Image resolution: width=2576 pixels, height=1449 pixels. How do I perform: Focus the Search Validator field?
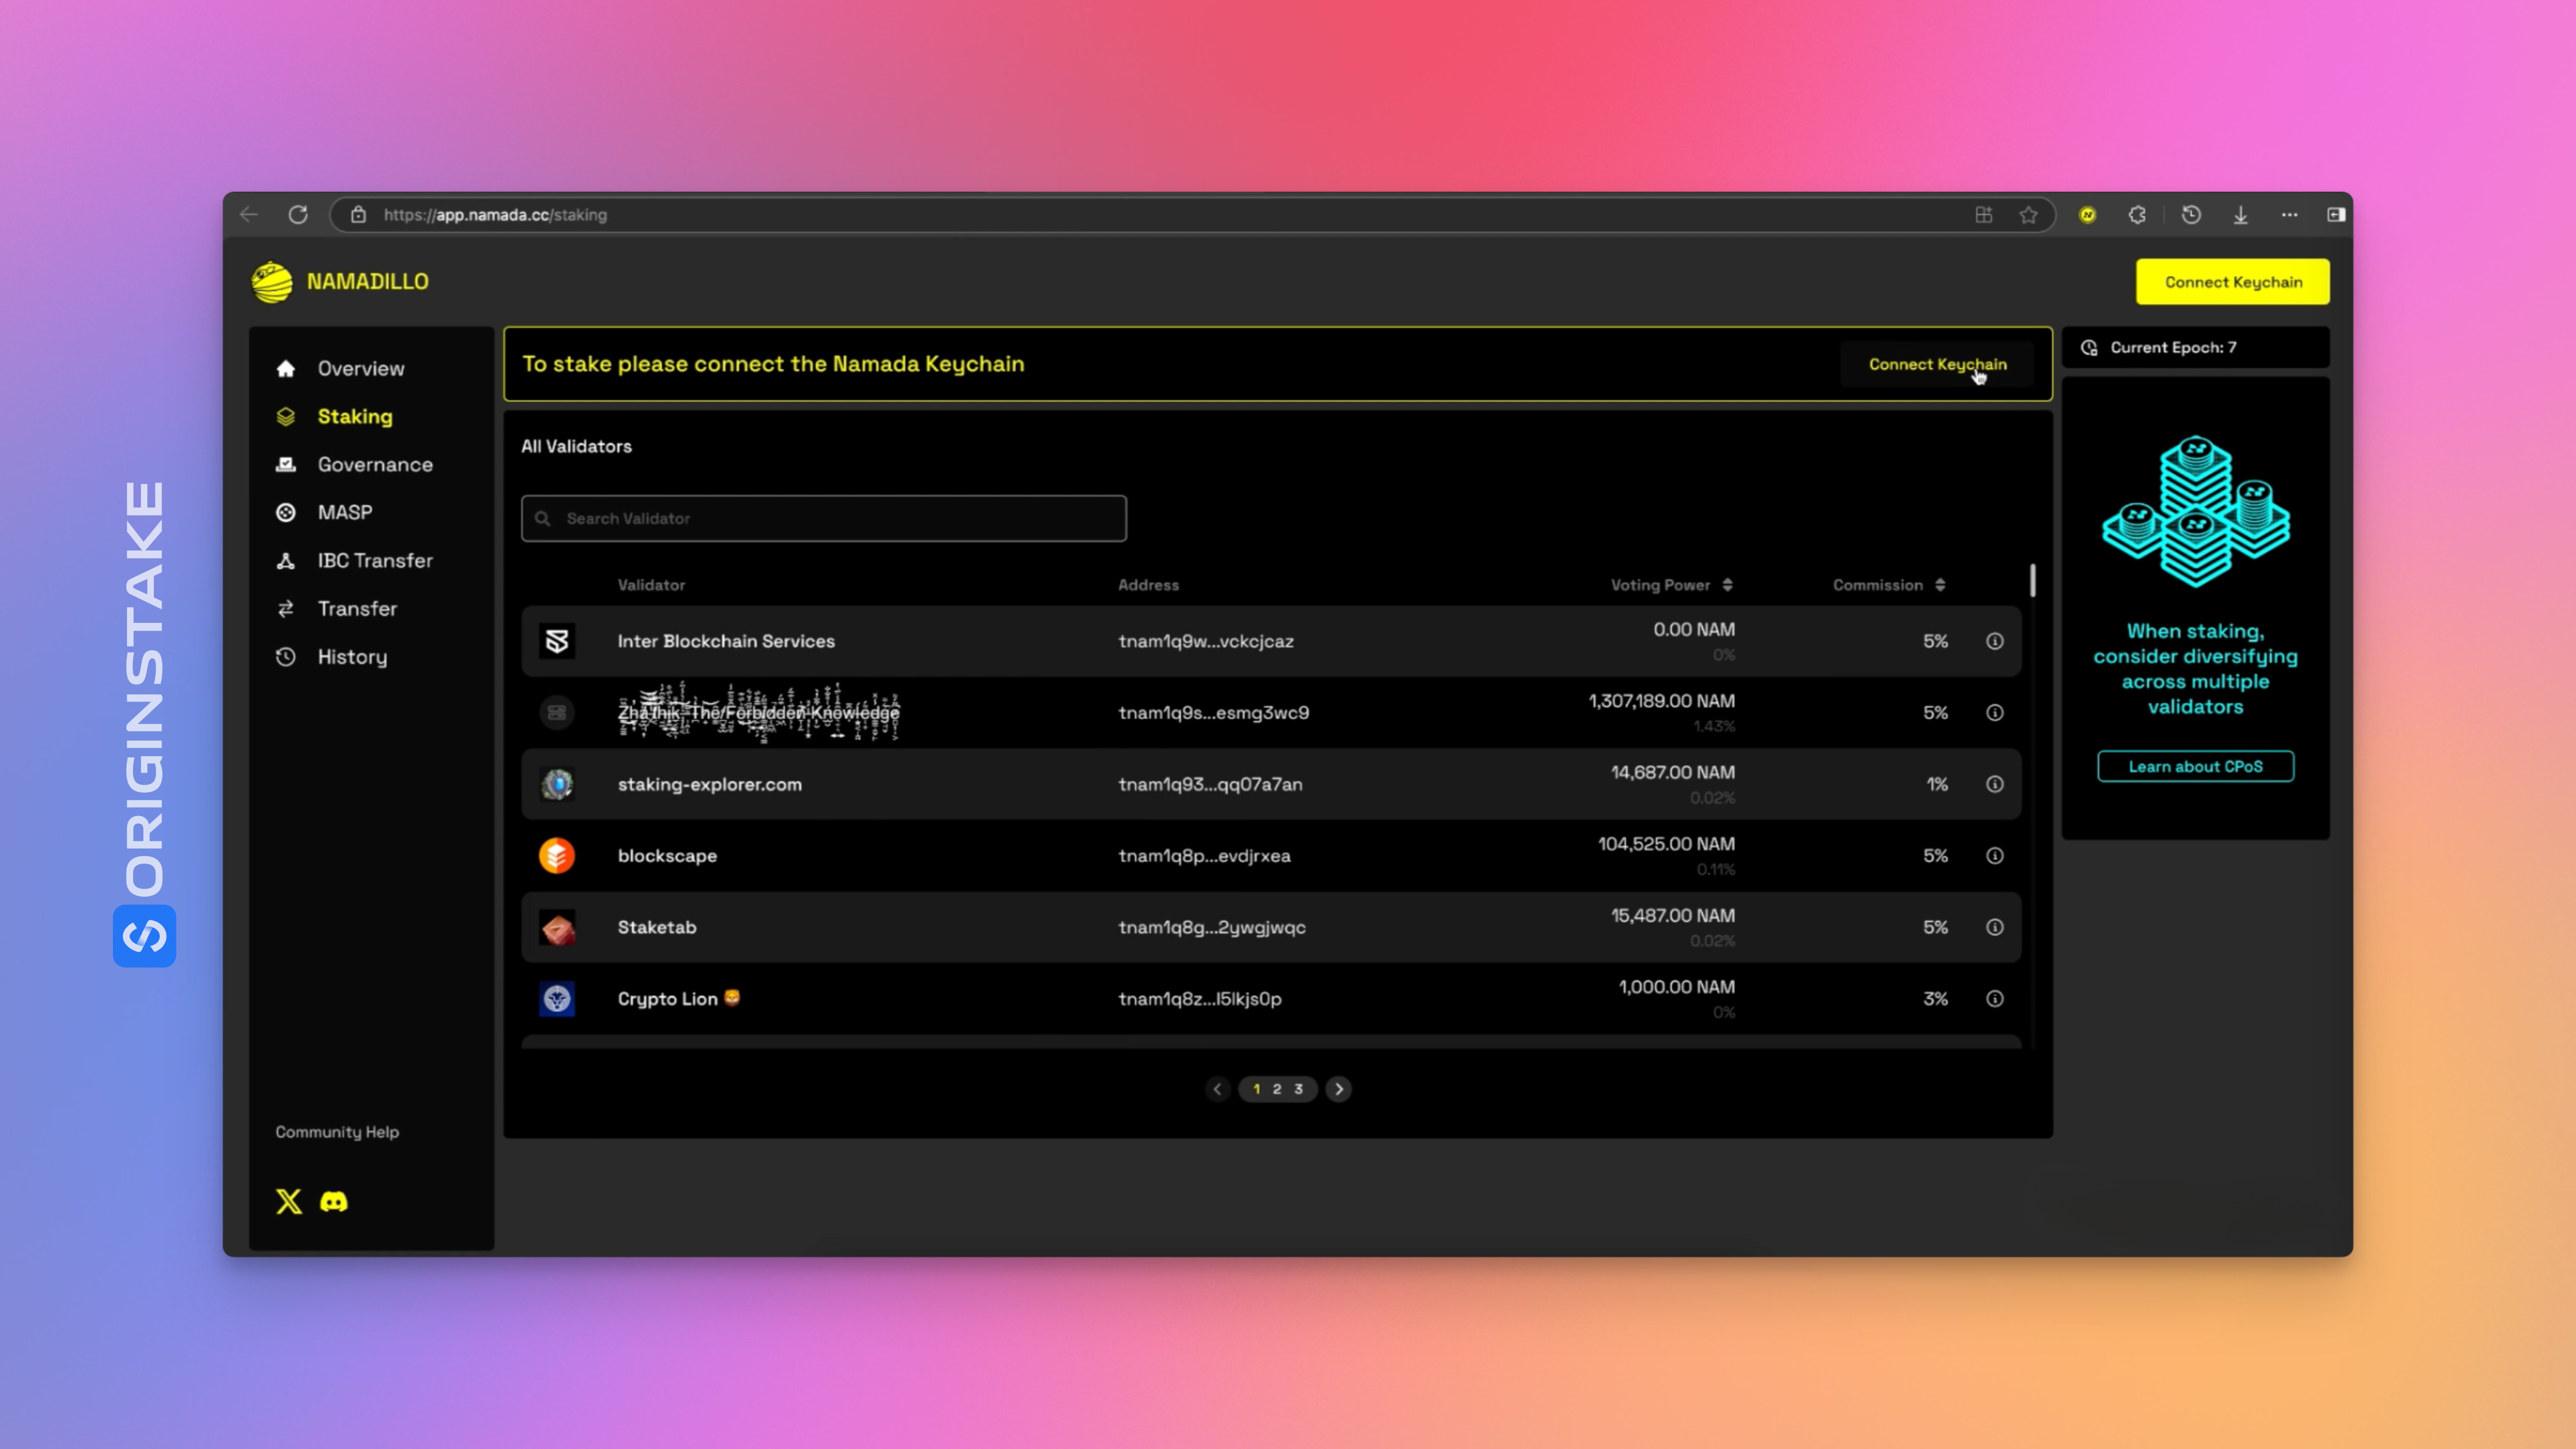pyautogui.click(x=823, y=518)
